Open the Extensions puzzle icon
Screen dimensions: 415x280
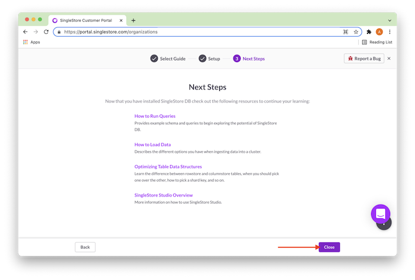pyautogui.click(x=369, y=32)
